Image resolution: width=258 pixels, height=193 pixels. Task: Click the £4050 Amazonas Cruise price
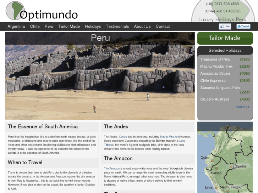point(245,73)
